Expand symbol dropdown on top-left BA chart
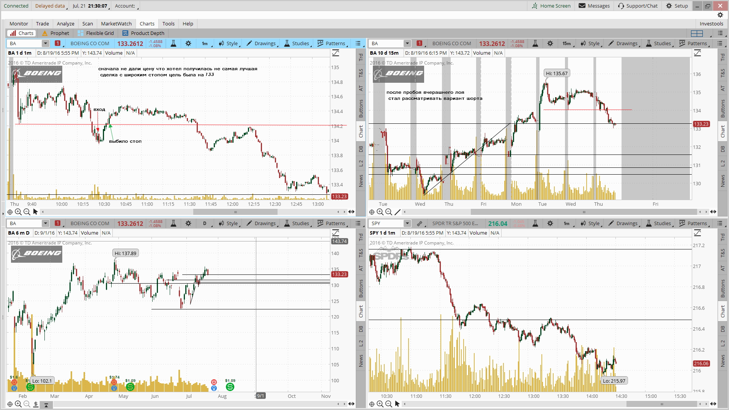 45,43
